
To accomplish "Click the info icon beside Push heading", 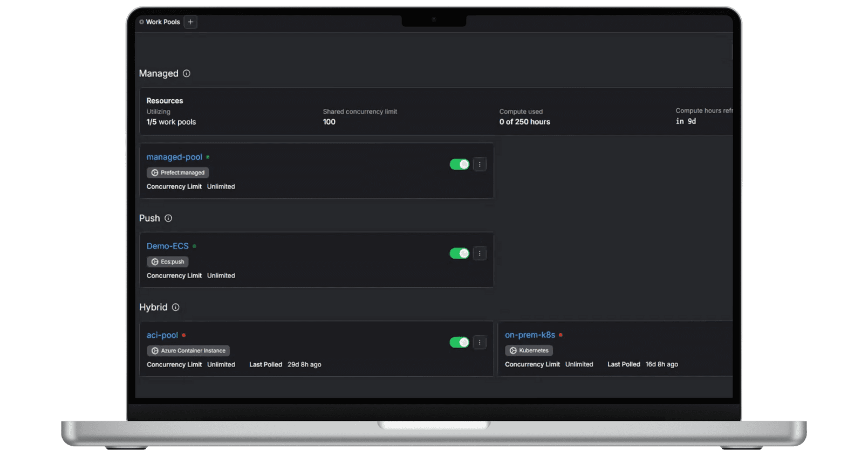I will (168, 218).
